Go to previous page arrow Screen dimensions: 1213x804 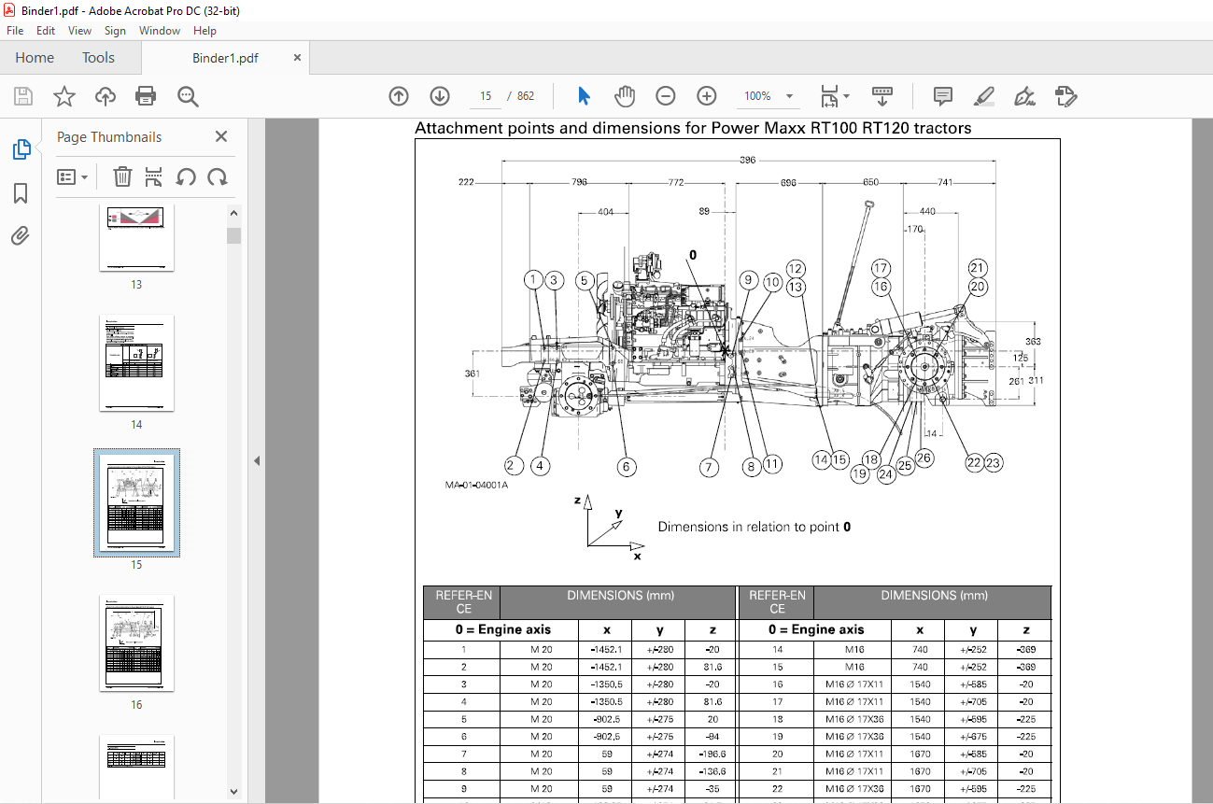(399, 96)
